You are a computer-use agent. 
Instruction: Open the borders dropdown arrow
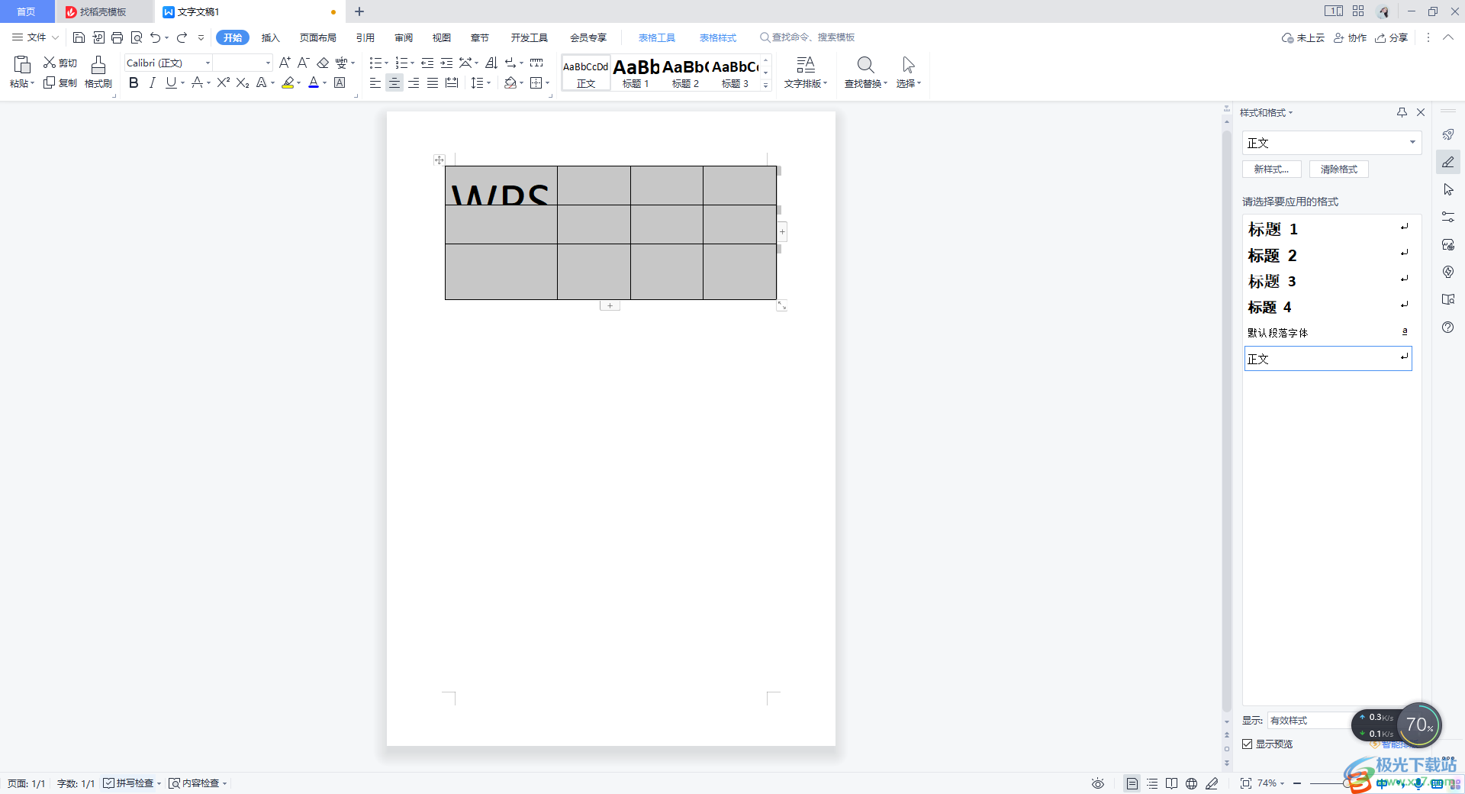coord(548,82)
